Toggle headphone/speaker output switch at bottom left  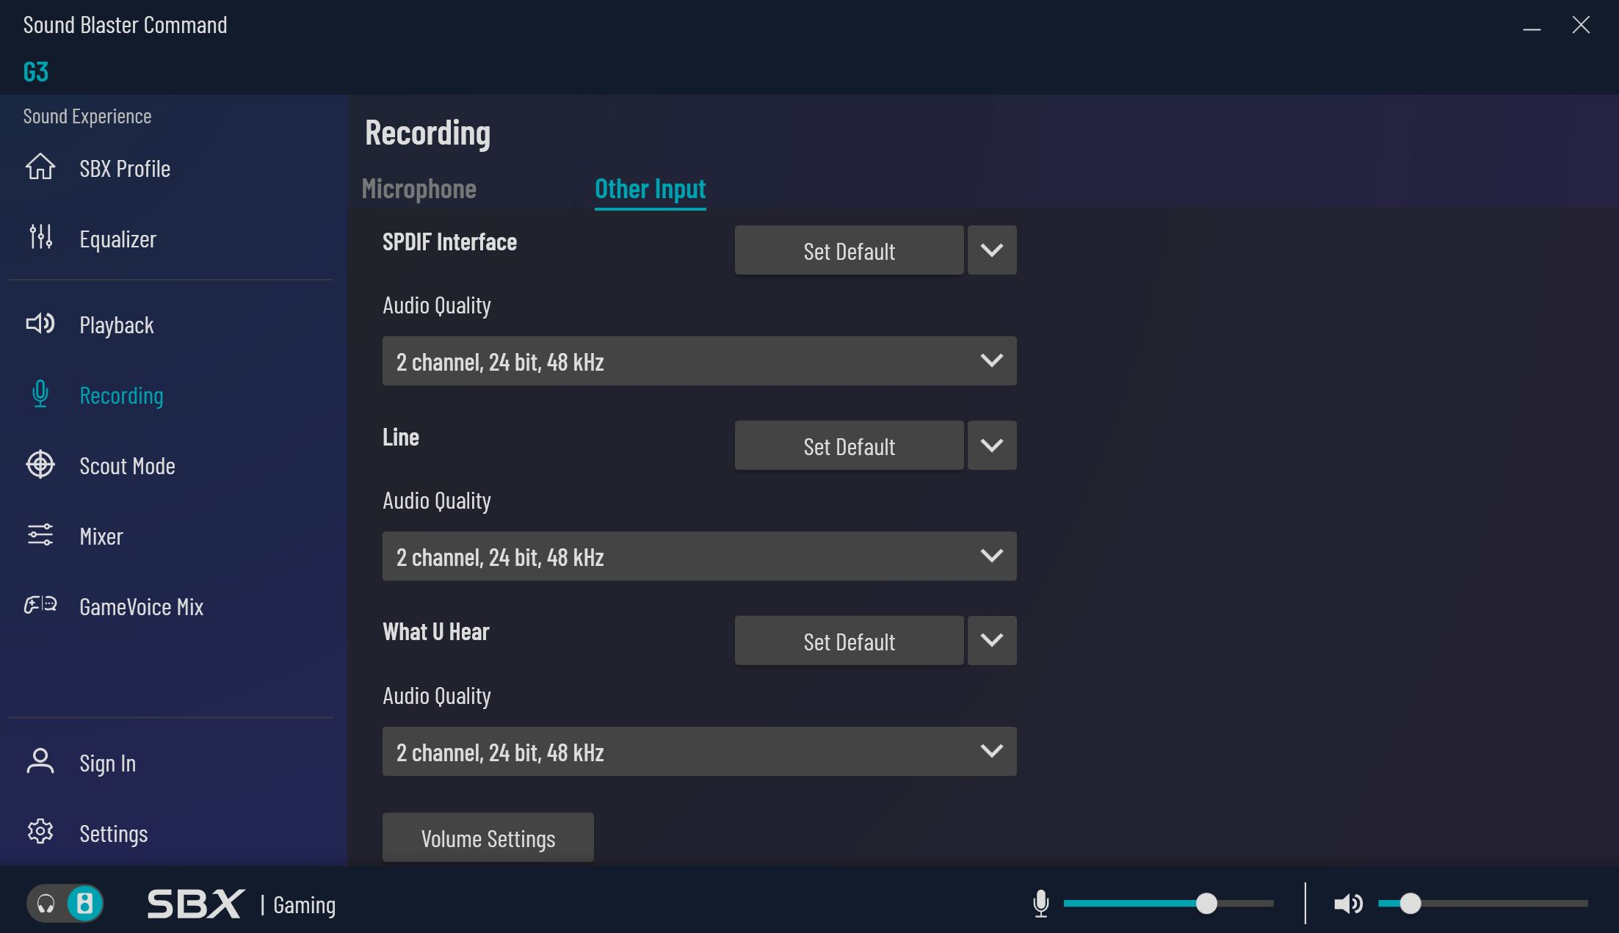click(x=65, y=904)
